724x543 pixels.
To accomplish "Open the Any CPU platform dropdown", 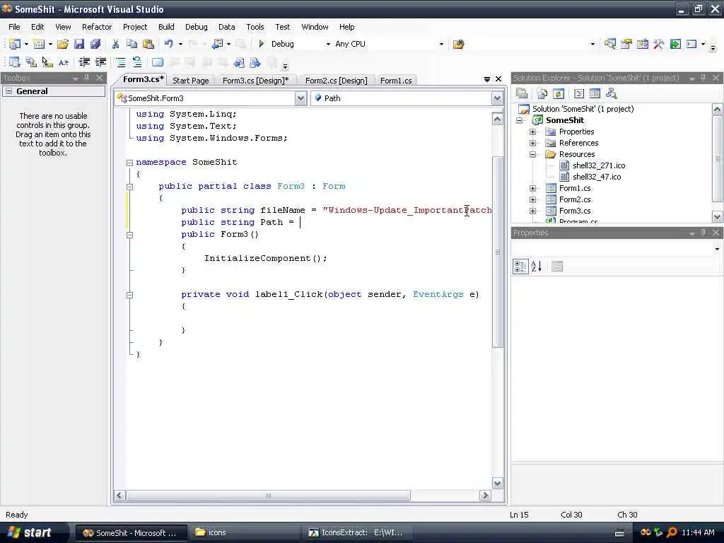I will point(441,44).
